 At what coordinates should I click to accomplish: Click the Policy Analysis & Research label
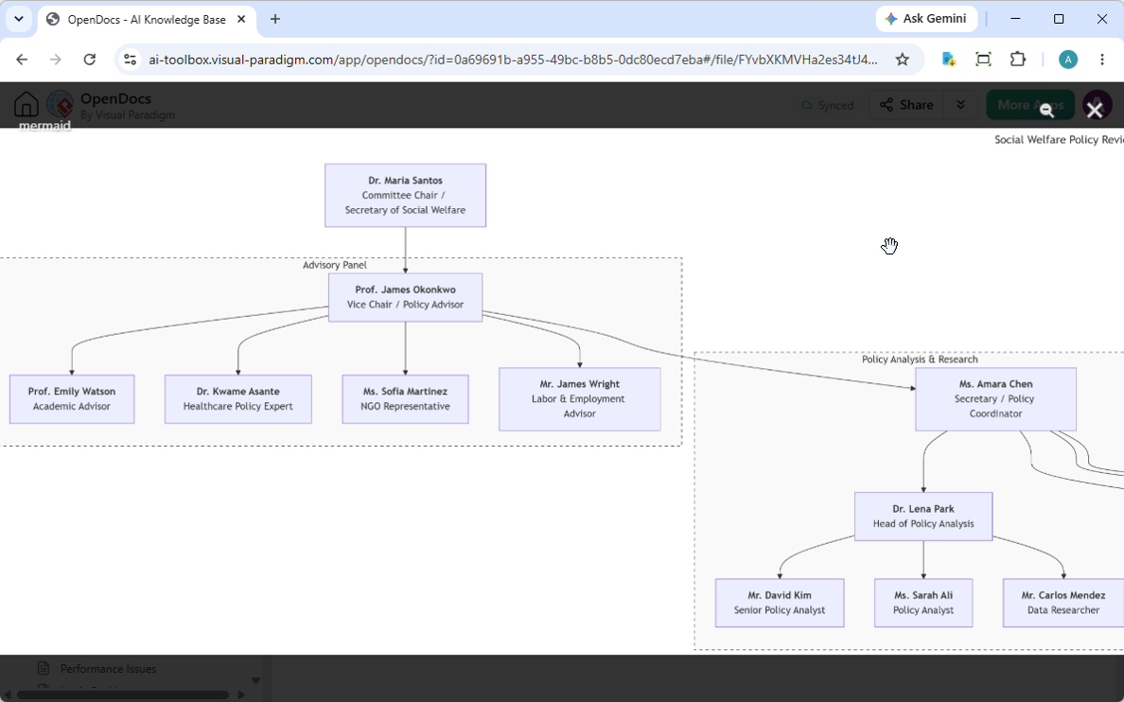(920, 360)
